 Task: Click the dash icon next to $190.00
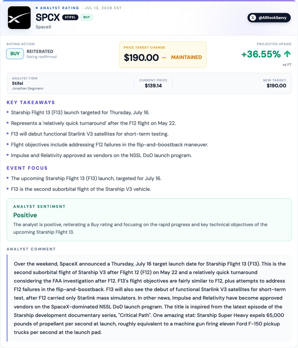click(x=164, y=57)
